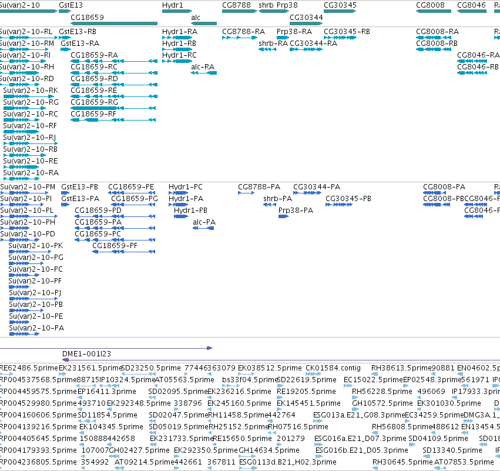Click EST CK01584.contig
This screenshot has width=500, height=471.
tap(333, 368)
